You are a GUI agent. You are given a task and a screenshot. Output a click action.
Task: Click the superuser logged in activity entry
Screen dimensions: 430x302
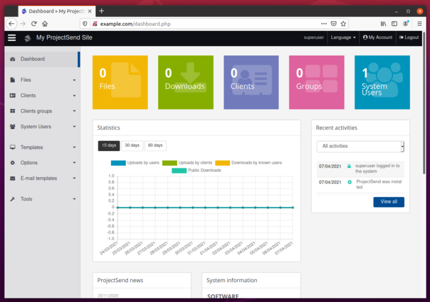point(360,169)
